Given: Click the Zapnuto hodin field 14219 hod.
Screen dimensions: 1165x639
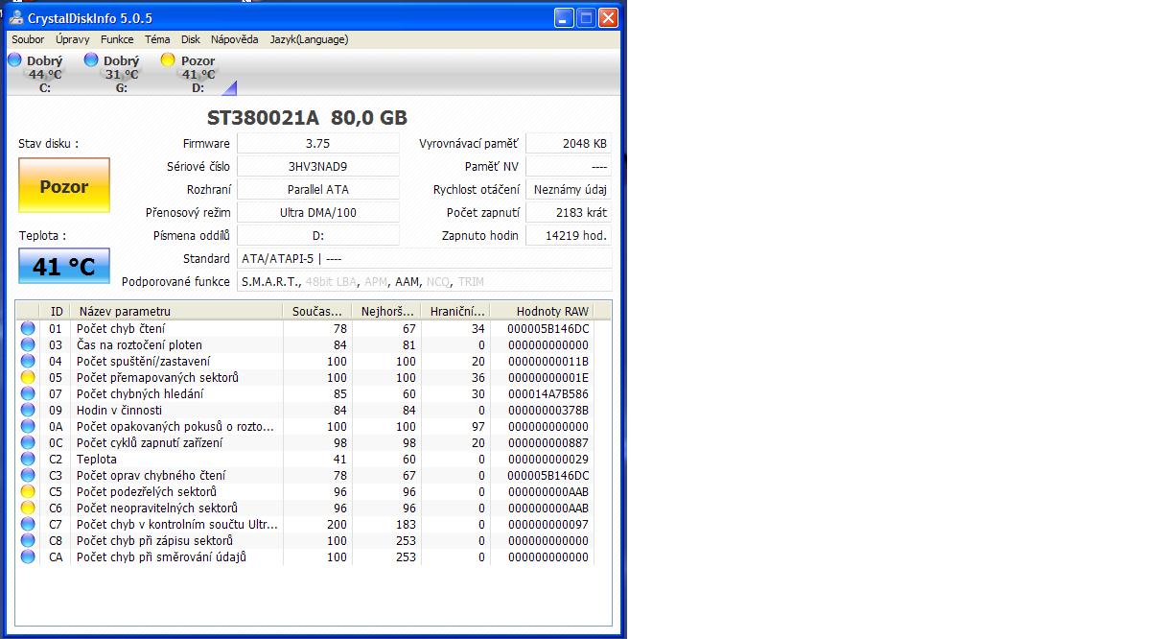Looking at the screenshot, I should 569,235.
